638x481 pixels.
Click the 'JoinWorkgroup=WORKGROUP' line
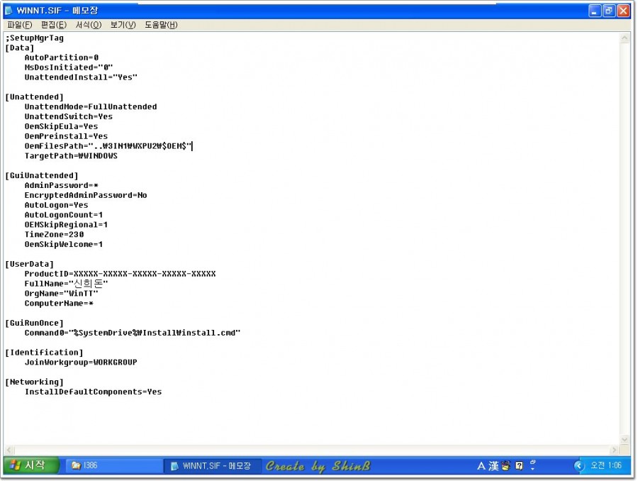point(81,362)
